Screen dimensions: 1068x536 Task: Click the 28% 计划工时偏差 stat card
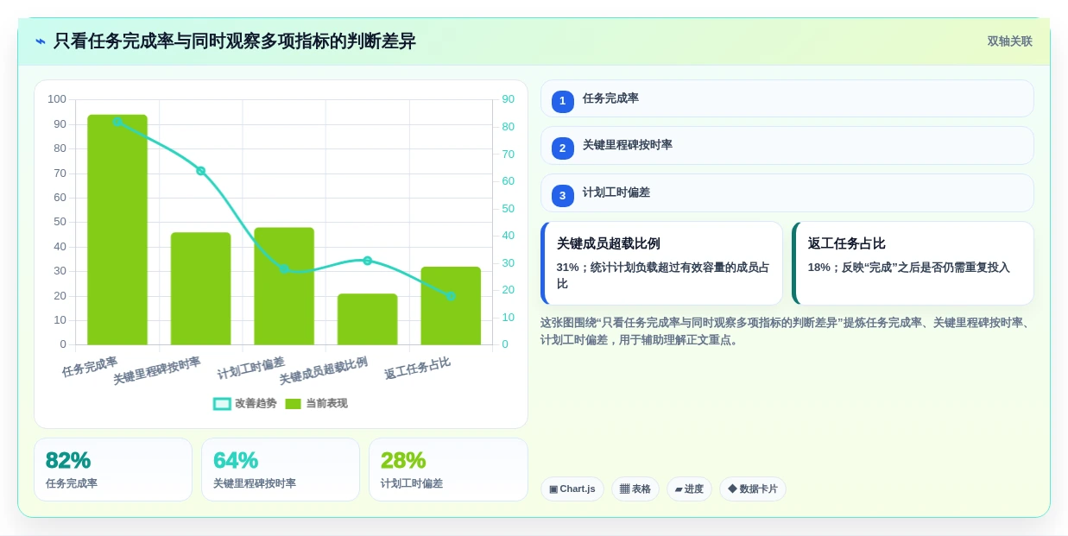tap(448, 470)
